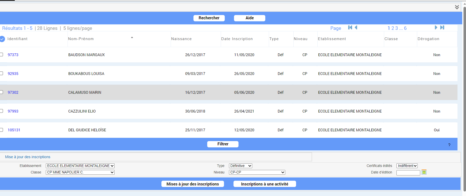
Task: Open the Certificats édités dropdown
Action: (x=407, y=166)
